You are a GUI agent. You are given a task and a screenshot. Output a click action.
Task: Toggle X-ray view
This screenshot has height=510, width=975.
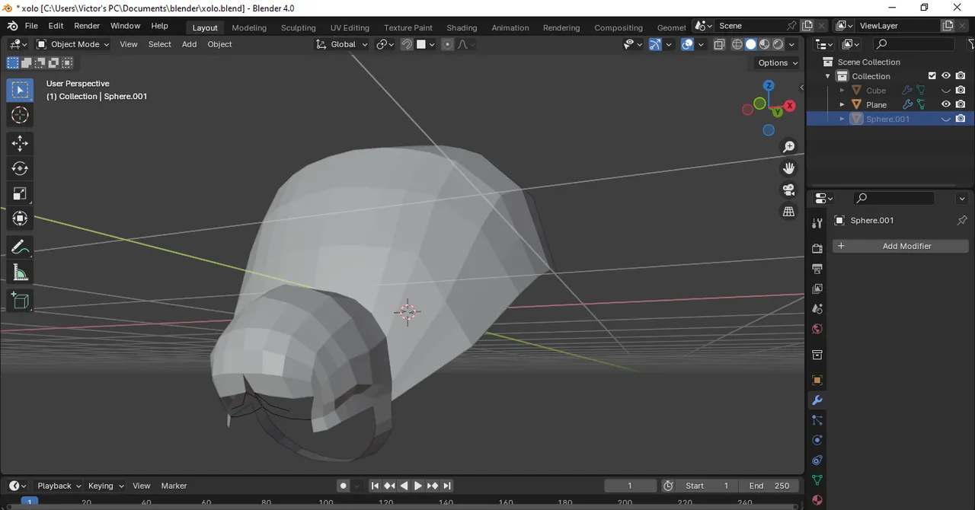click(719, 44)
